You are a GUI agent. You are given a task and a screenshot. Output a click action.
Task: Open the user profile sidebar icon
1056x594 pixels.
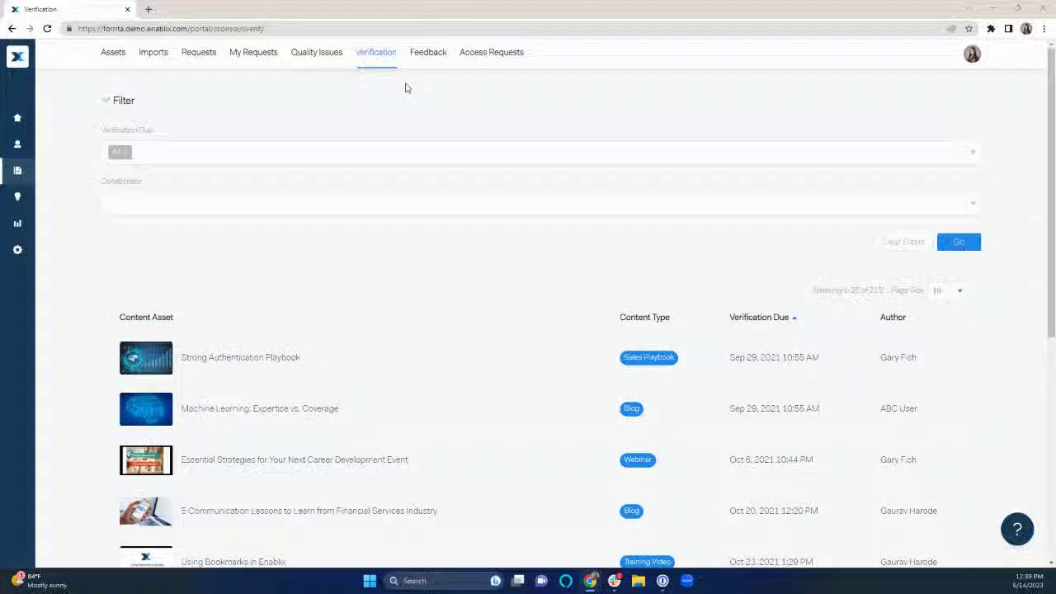17,144
